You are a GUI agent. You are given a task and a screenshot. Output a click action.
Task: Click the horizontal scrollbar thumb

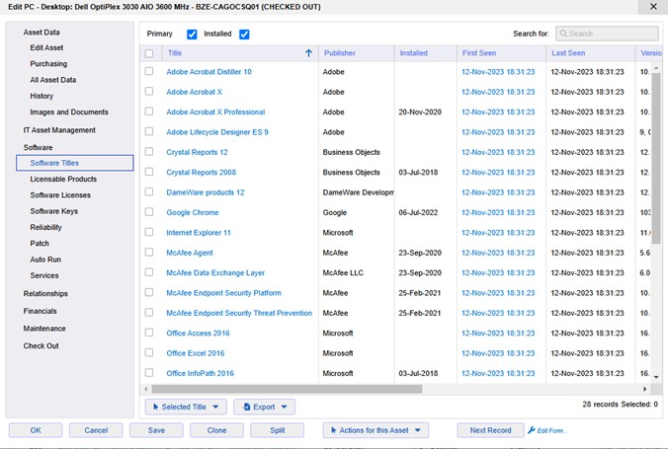tap(287, 389)
